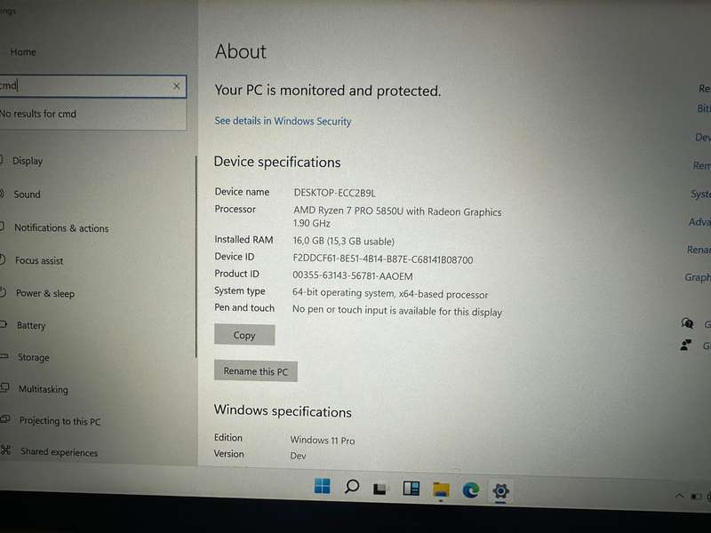
Task: Click the Multitasking sidebar icon
Action: point(4,387)
